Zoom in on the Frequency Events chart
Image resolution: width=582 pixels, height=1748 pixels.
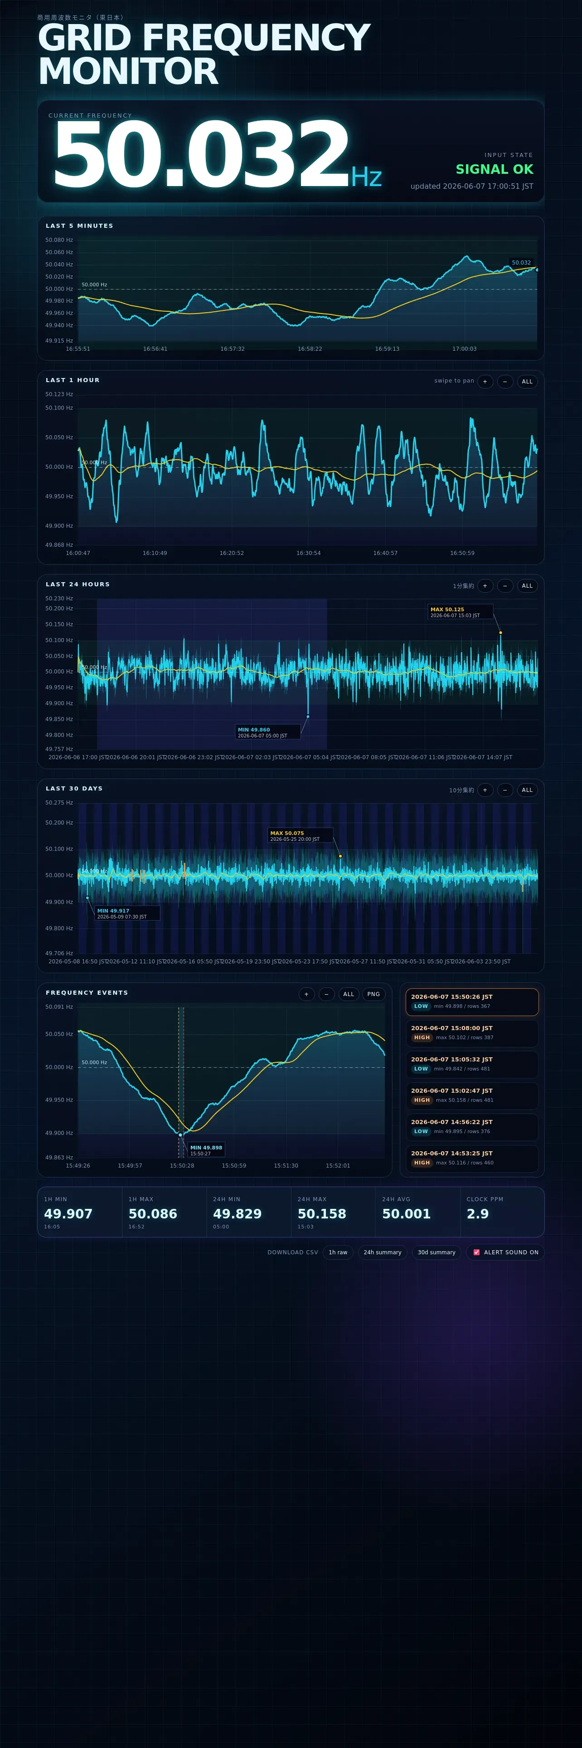(x=306, y=994)
